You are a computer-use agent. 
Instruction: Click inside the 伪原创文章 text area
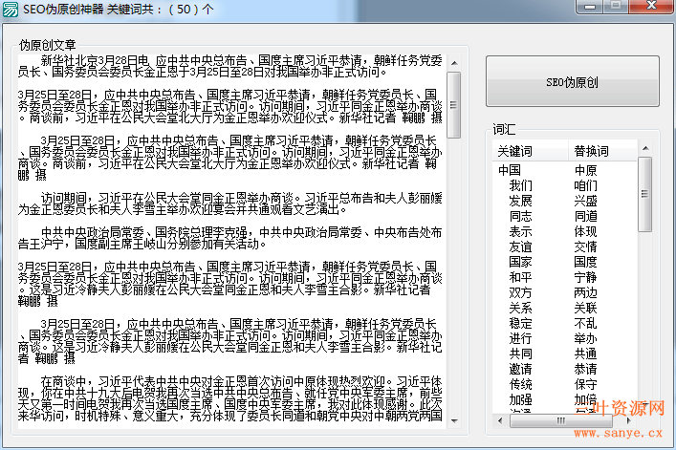pos(232,241)
